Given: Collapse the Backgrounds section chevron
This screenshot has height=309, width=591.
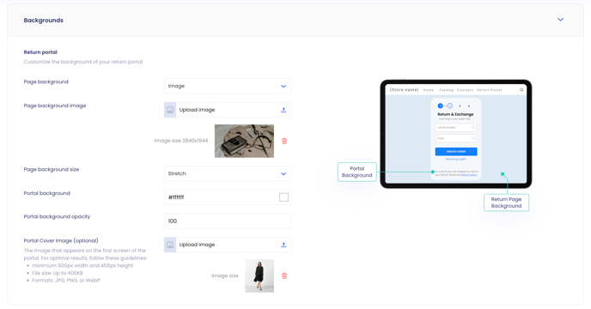Looking at the screenshot, I should tap(560, 20).
